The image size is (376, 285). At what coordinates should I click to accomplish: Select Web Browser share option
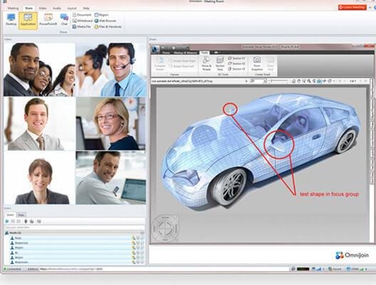[105, 21]
